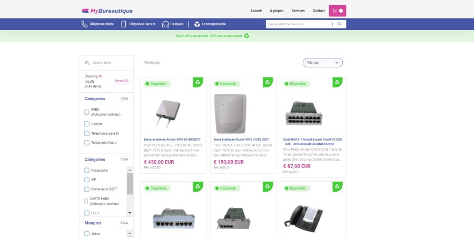Browse Téléphone filaire category
This screenshot has height=237, width=474.
[x=102, y=24]
